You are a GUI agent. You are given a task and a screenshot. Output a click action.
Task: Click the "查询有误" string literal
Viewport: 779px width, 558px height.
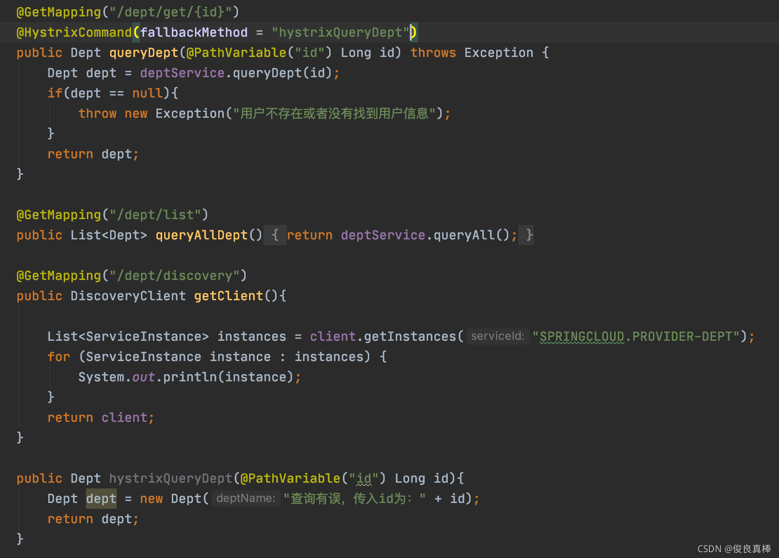[x=354, y=499]
